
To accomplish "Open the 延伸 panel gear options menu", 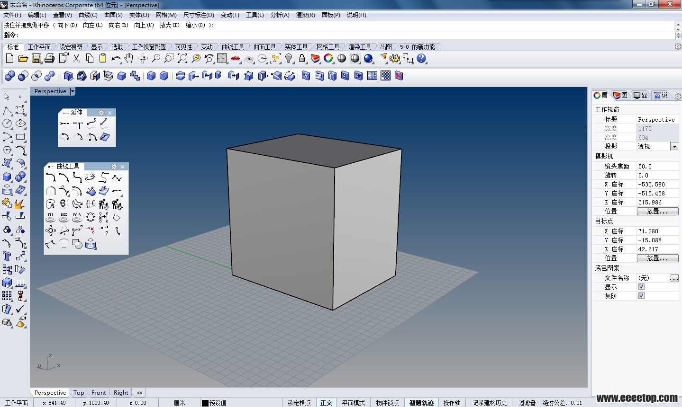I will click(x=101, y=113).
